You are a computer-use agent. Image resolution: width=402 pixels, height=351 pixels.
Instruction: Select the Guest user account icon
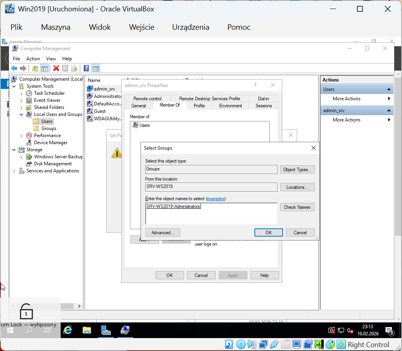(x=90, y=111)
